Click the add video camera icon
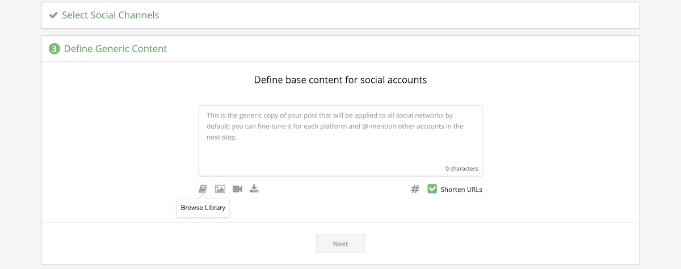The height and width of the screenshot is (269, 681). (237, 189)
